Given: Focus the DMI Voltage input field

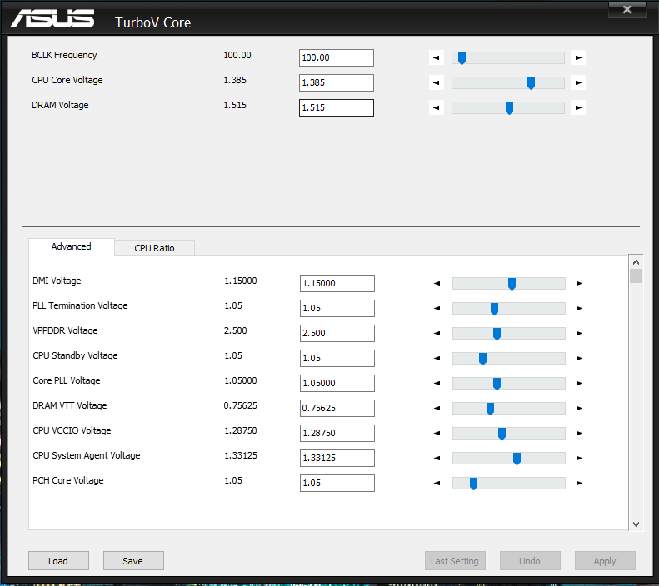Looking at the screenshot, I should pos(337,283).
